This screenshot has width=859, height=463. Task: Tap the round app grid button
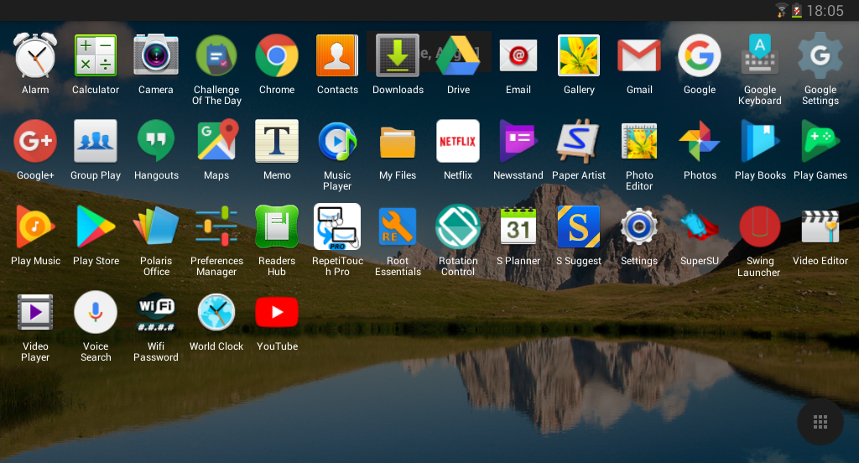(x=820, y=422)
